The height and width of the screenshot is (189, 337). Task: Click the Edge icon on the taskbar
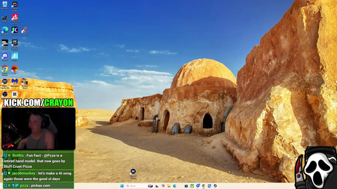tap(175, 186)
